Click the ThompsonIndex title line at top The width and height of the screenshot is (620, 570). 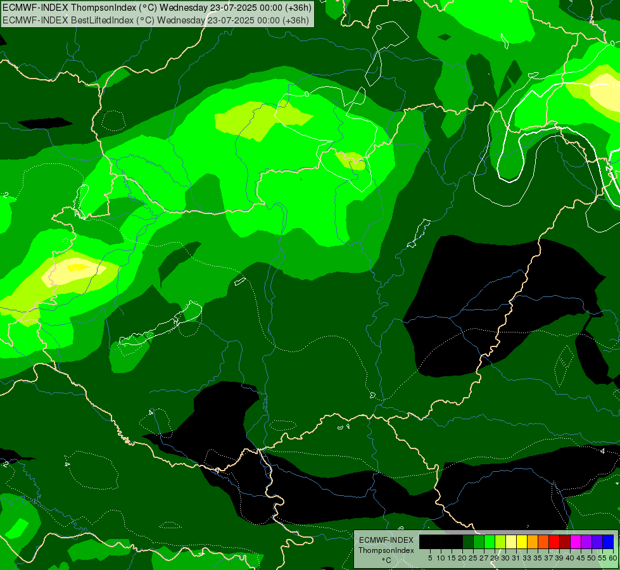157,8
